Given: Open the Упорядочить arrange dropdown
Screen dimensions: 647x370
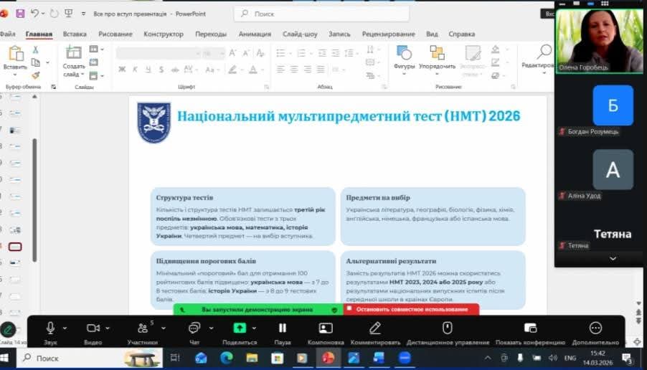Looking at the screenshot, I should point(437,57).
